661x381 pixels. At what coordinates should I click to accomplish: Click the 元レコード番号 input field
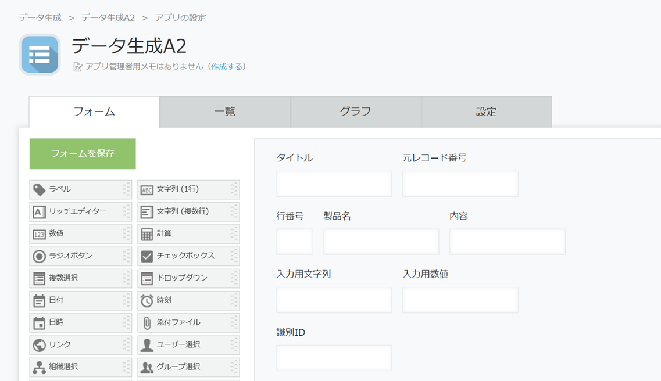(460, 184)
